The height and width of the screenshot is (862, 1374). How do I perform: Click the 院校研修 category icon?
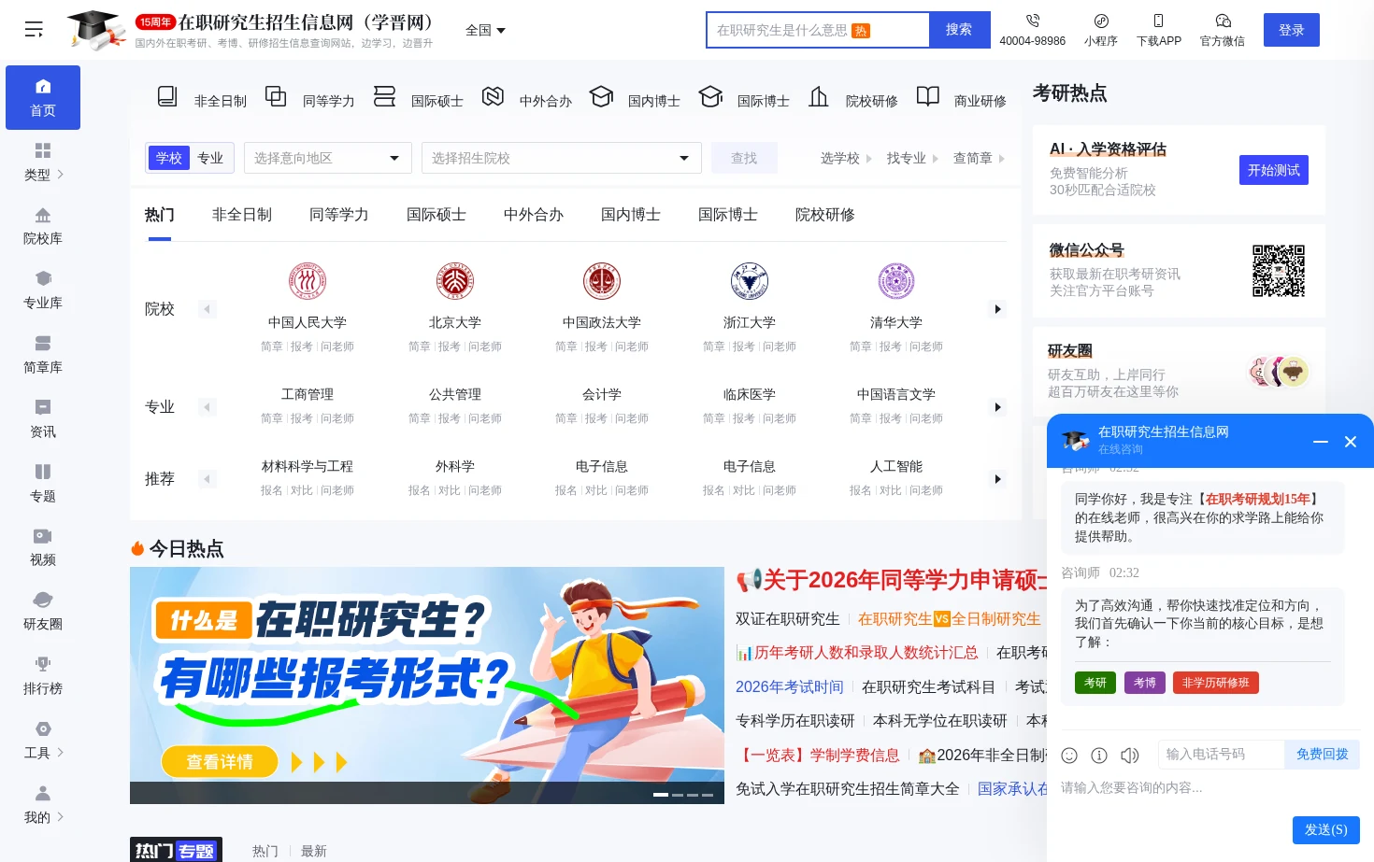pyautogui.click(x=819, y=96)
